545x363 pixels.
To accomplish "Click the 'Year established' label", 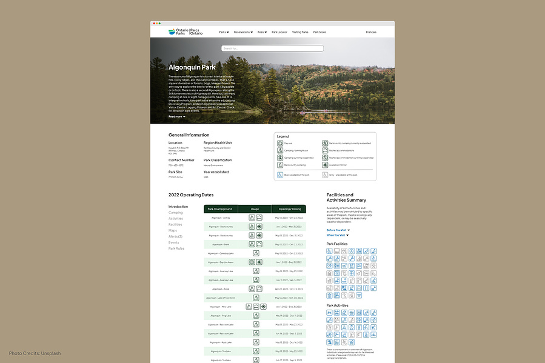I will [216, 172].
